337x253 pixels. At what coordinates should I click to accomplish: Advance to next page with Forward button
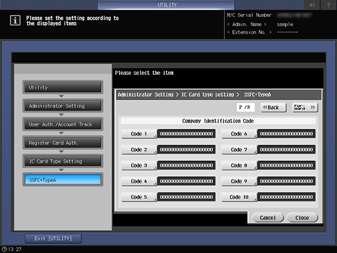[x=305, y=108]
